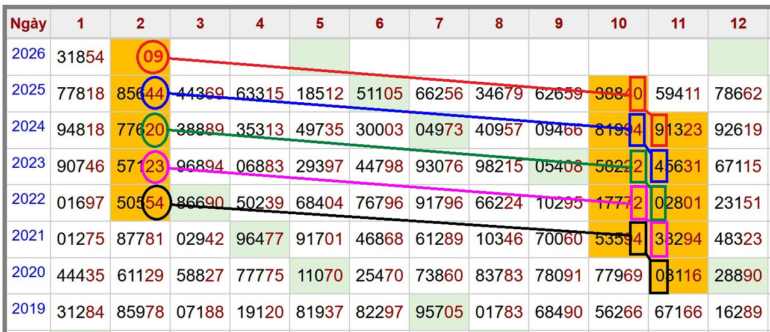Click the 2025 year row label
The width and height of the screenshot is (770, 332).
tap(29, 90)
